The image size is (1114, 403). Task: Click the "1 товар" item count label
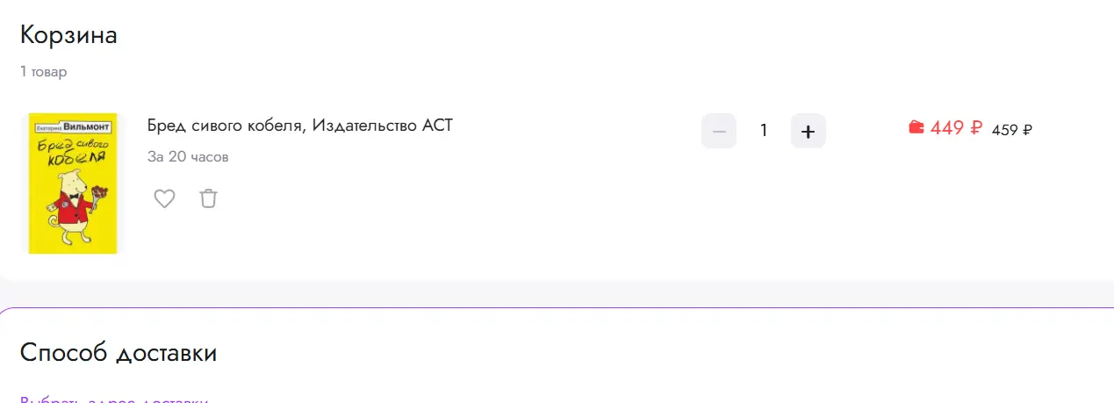(x=44, y=72)
